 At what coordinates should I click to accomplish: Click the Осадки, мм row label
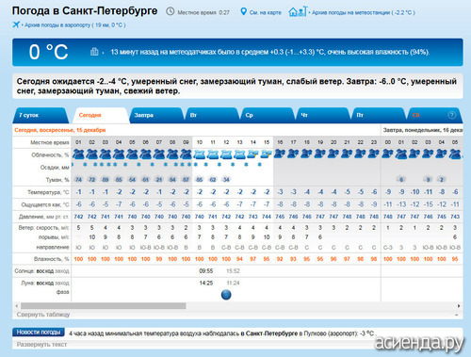pos(55,168)
